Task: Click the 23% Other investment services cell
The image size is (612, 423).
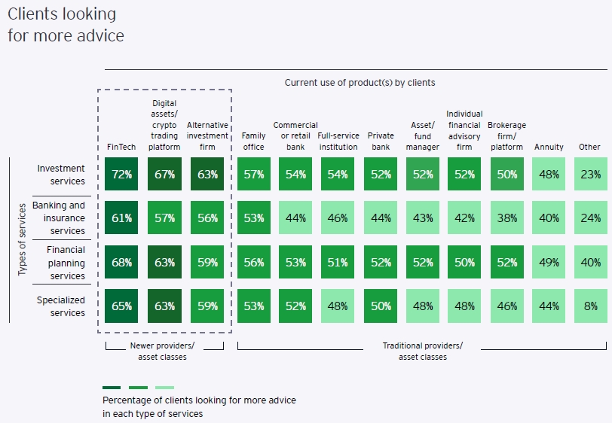Action: tap(590, 175)
